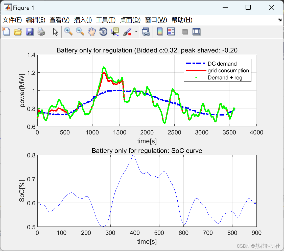Show plot tools and dock figure icon

pyautogui.click(x=196, y=32)
